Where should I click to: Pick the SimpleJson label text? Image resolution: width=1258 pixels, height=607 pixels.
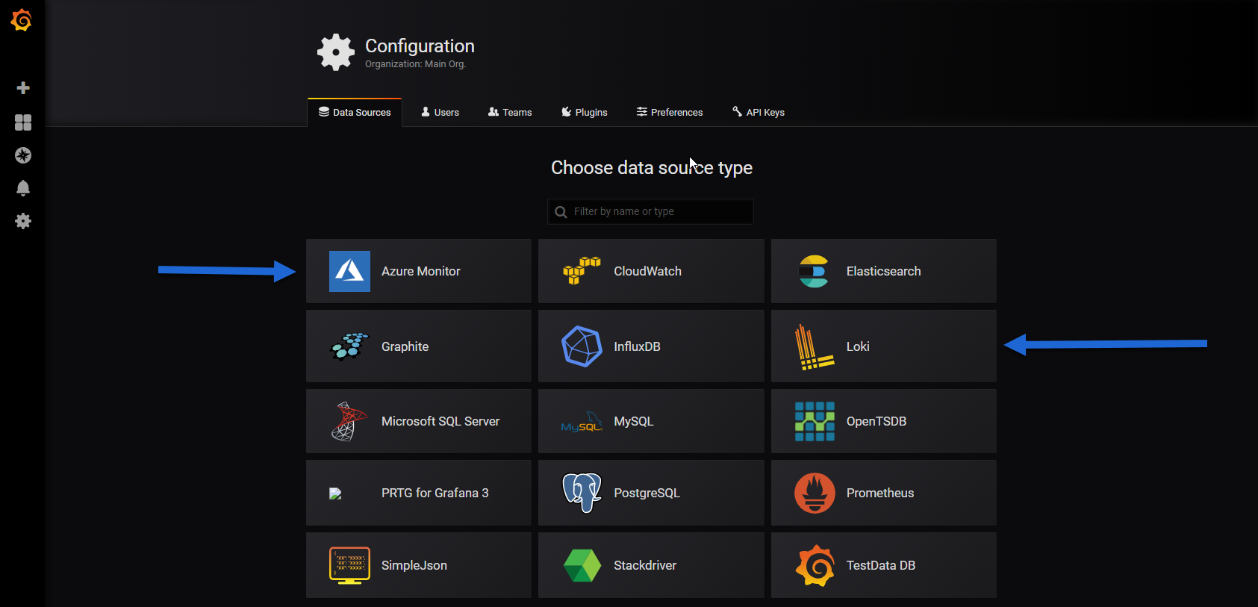click(x=414, y=565)
